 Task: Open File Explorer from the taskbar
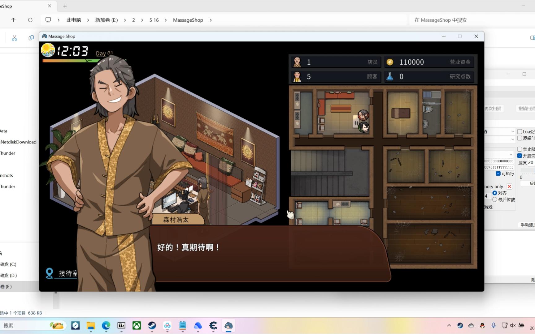coord(91,325)
